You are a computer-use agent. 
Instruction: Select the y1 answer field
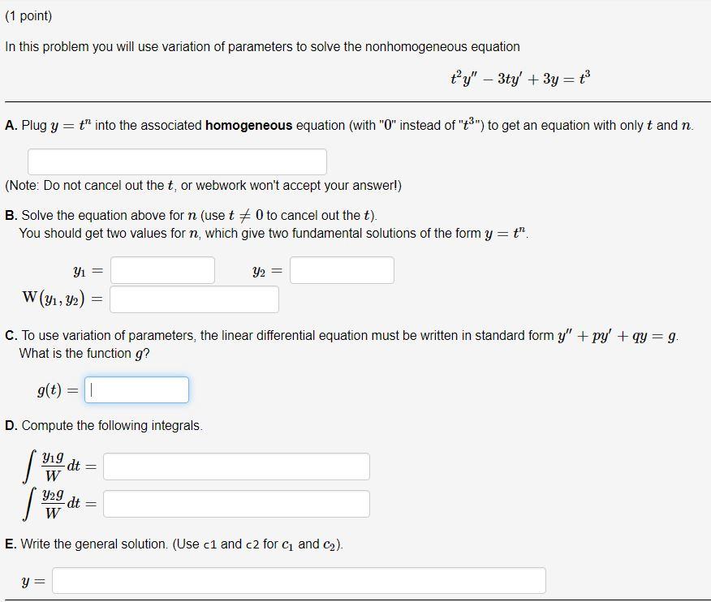pyautogui.click(x=162, y=269)
